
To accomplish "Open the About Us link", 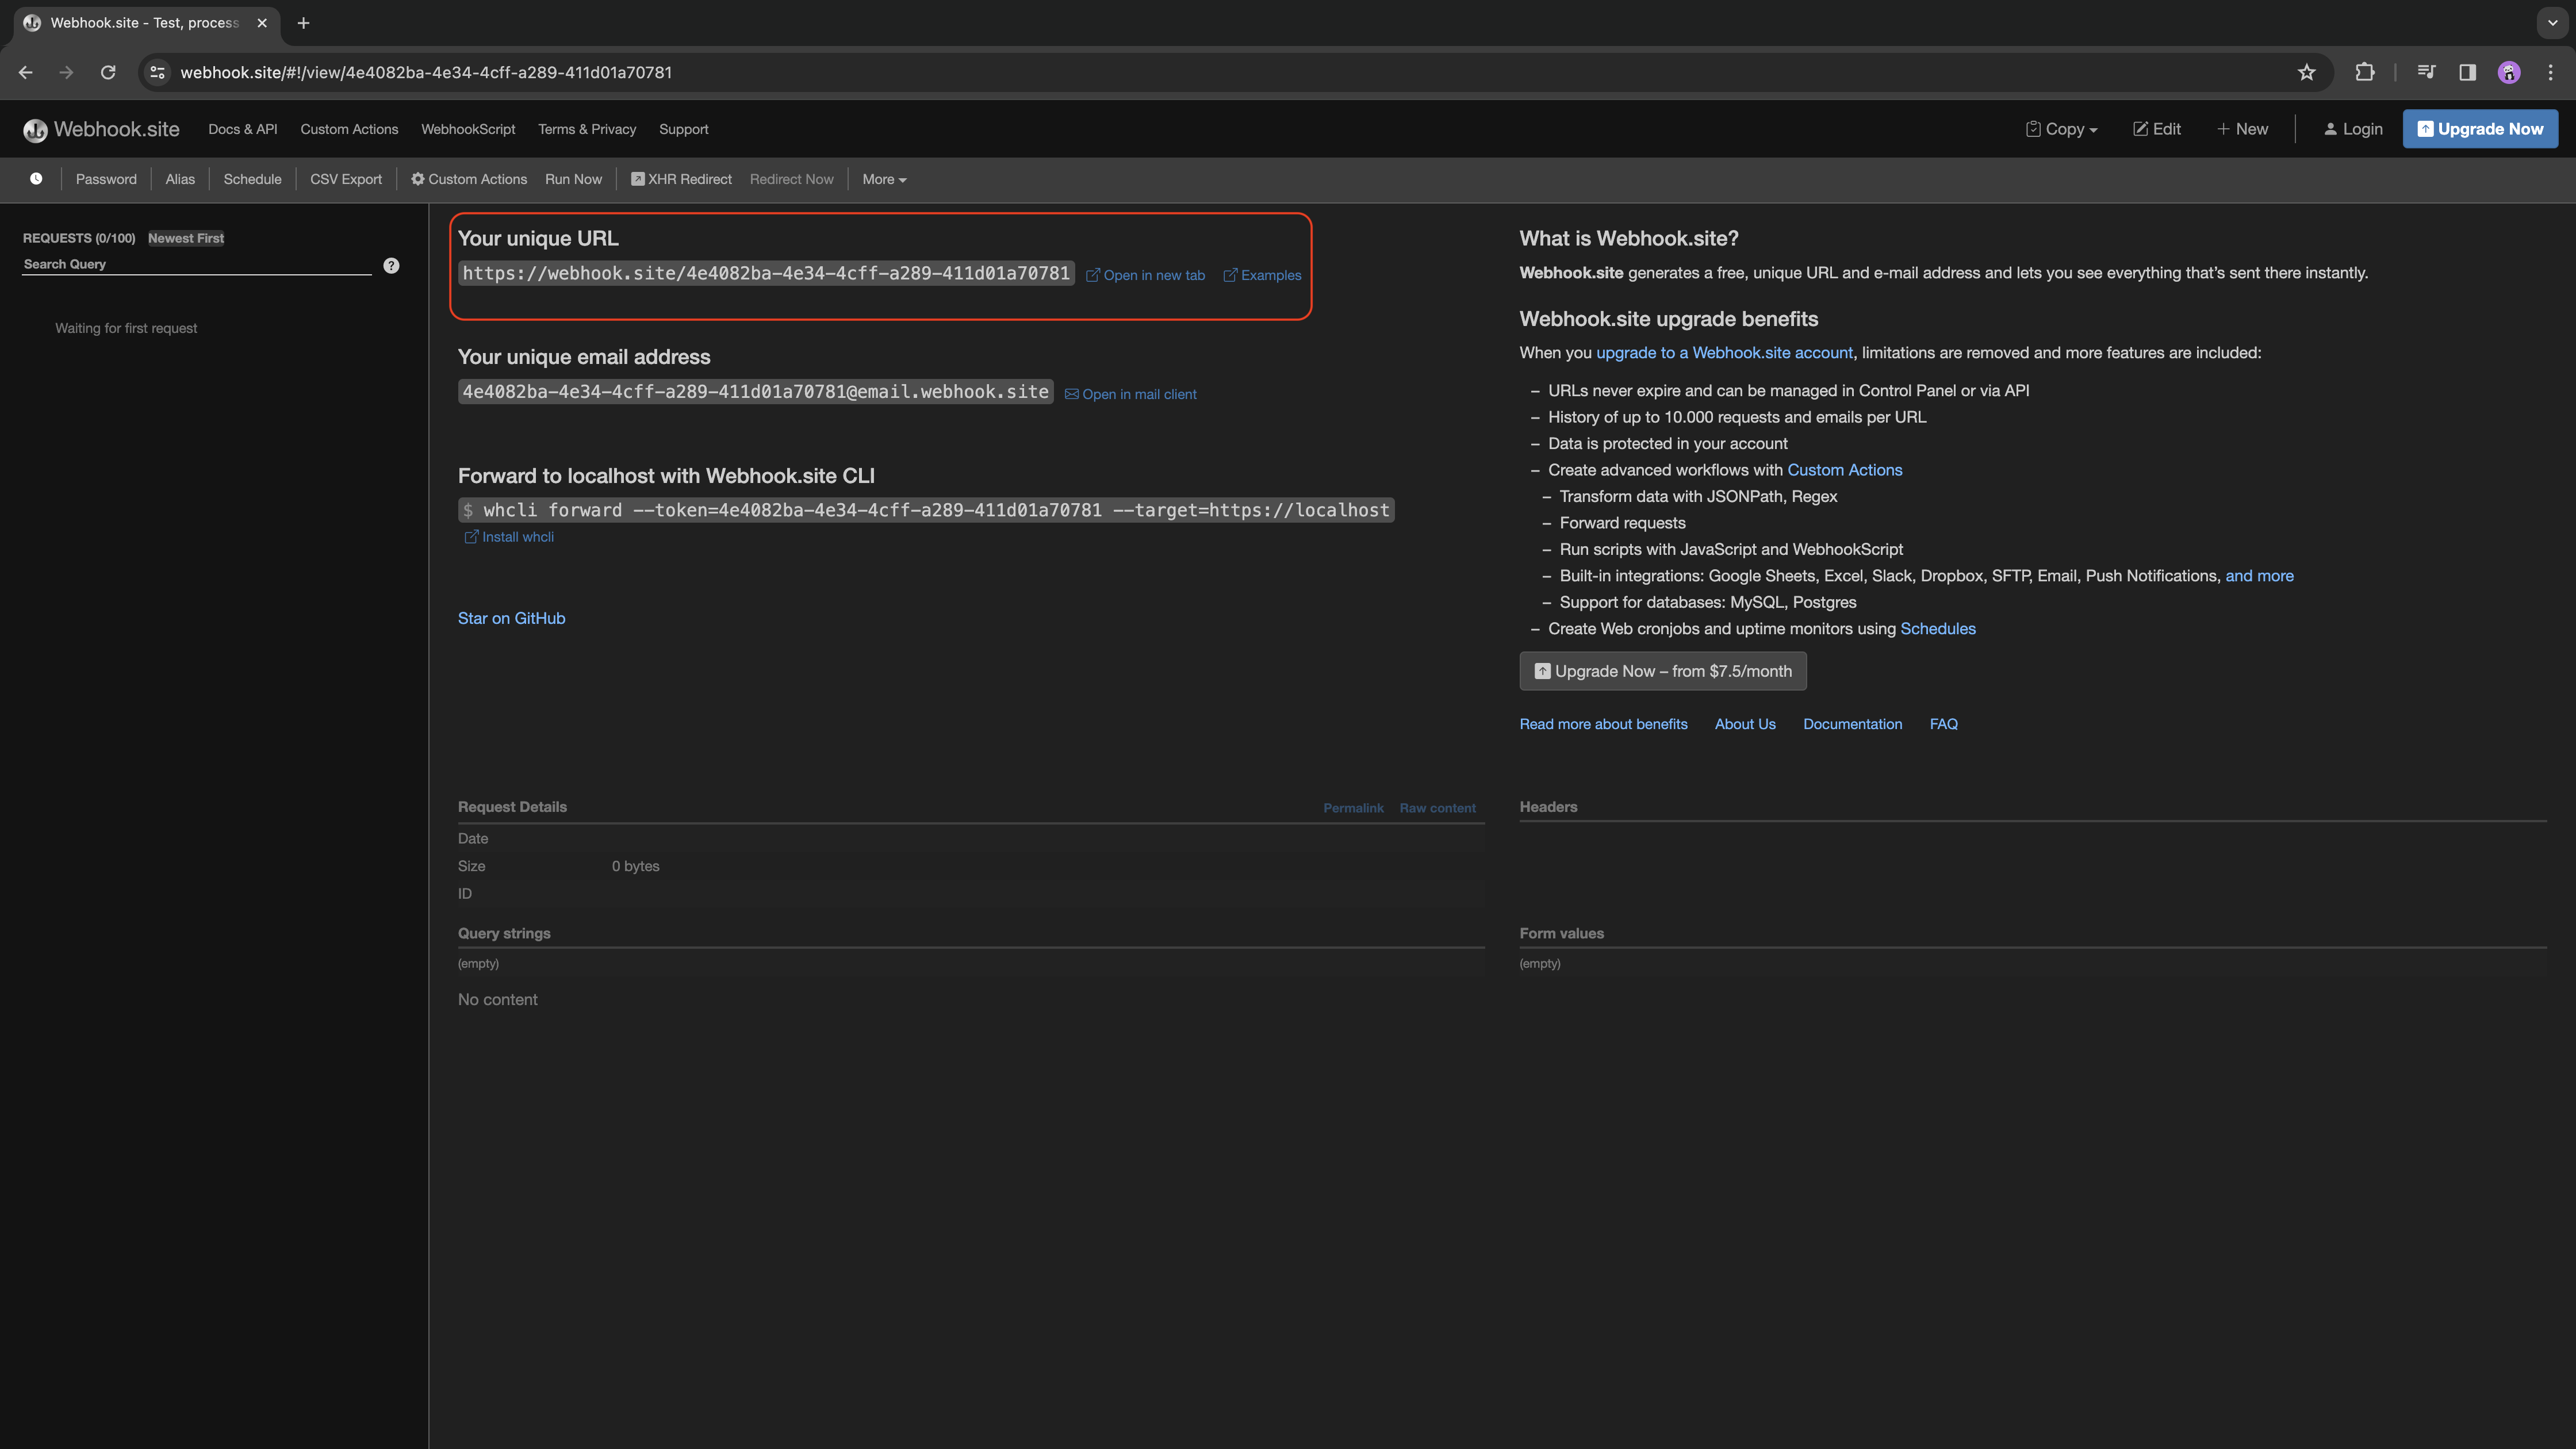I will 1745,724.
